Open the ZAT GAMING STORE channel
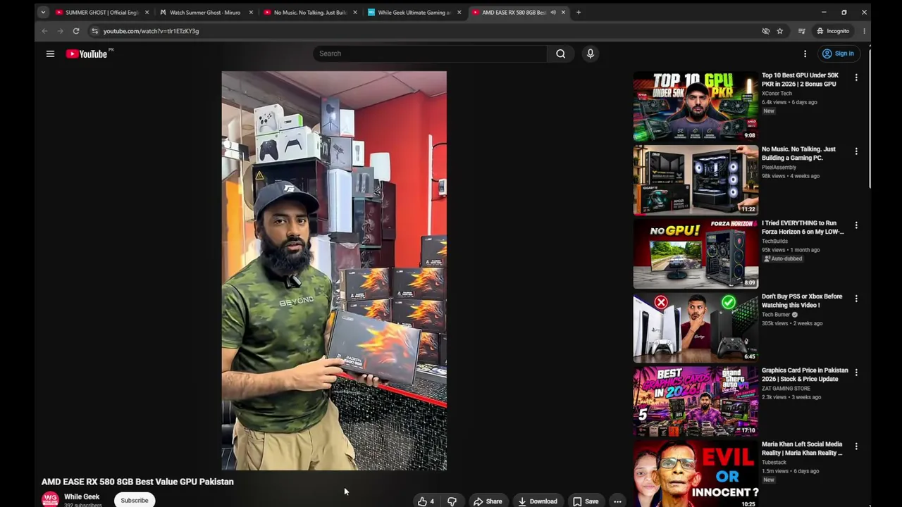 [786, 388]
